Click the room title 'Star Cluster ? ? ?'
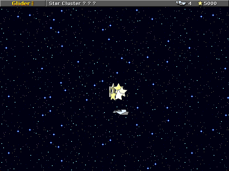Screen dimensions: 229x171 pyautogui.click(x=72, y=3)
